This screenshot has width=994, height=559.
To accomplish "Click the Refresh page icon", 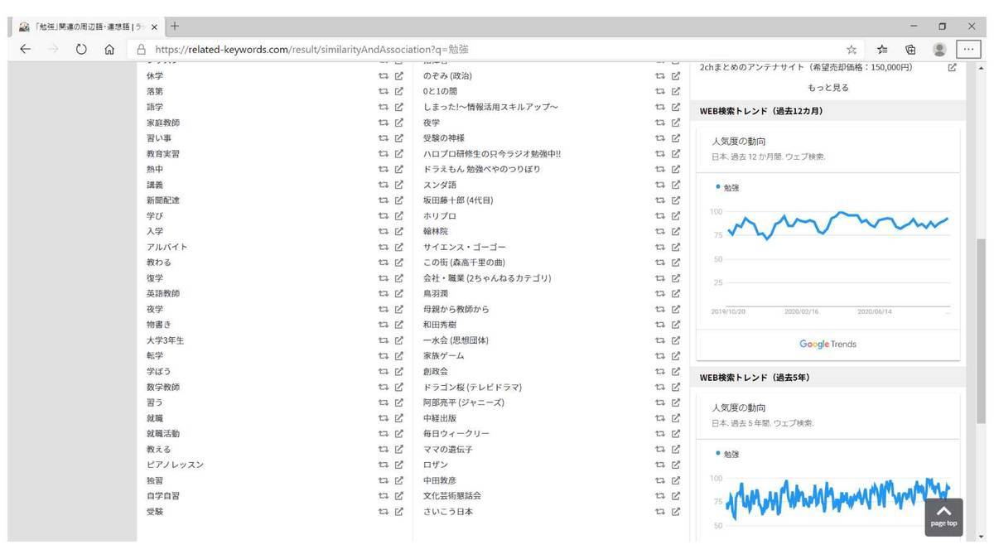I will 80,48.
